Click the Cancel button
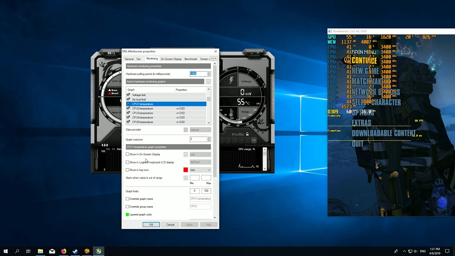Image resolution: width=455 pixels, height=256 pixels. point(170,225)
